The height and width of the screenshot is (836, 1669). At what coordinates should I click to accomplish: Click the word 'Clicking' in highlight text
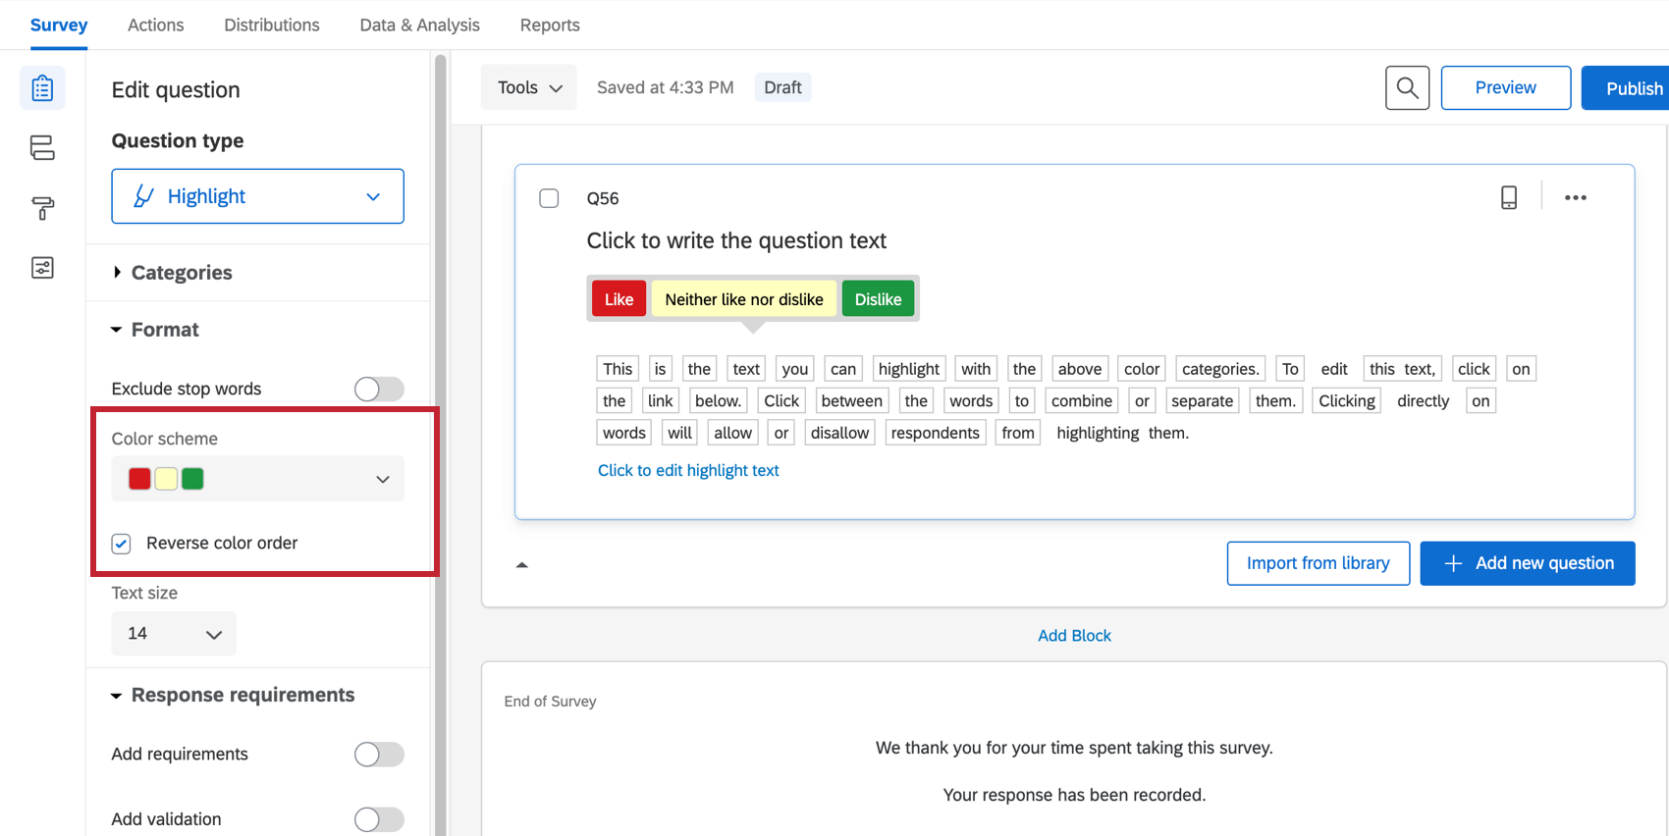tap(1347, 400)
